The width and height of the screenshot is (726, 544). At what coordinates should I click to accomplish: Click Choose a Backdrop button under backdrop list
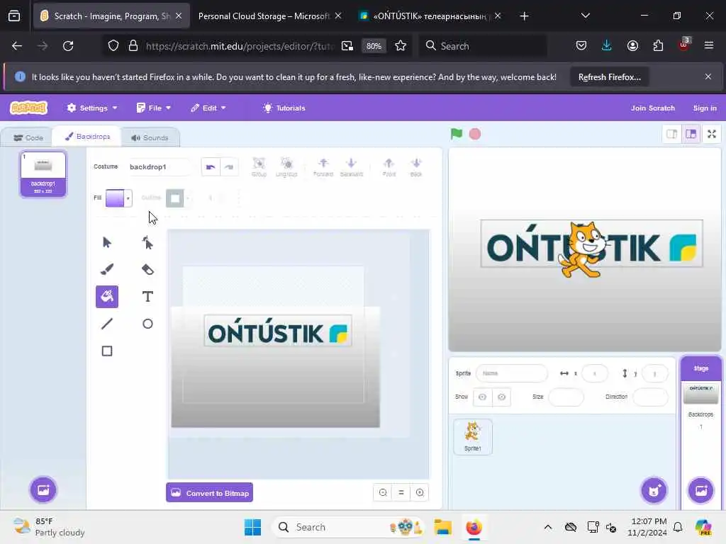[43, 489]
